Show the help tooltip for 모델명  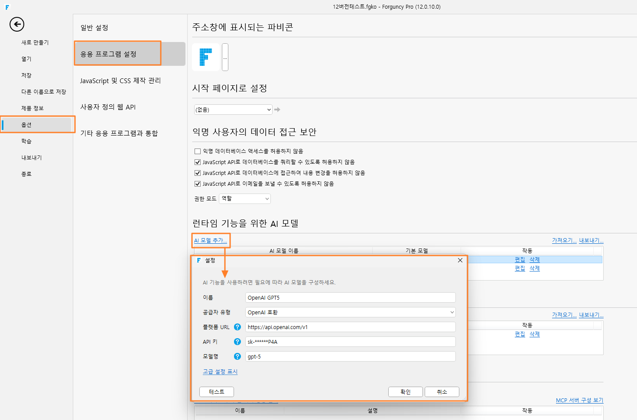[x=237, y=356]
